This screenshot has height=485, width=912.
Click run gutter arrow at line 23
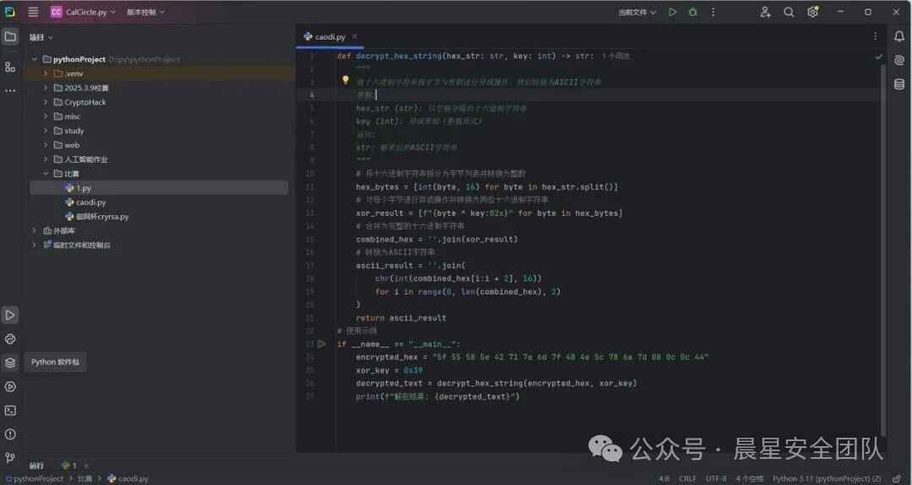(322, 343)
